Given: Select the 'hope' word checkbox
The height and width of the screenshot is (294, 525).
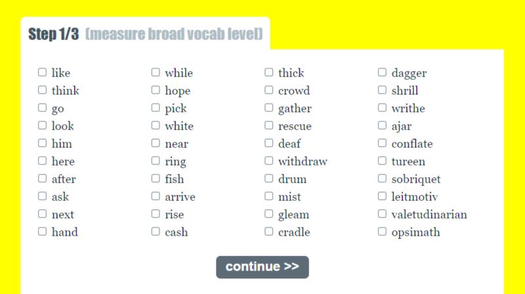Looking at the screenshot, I should 156,90.
